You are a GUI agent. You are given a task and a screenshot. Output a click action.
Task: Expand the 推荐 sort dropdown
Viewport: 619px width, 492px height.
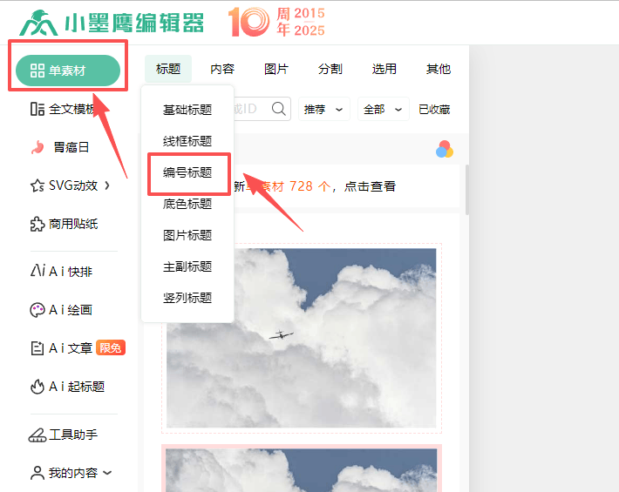point(324,110)
